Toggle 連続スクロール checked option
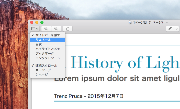The width and height of the screenshot is (180, 109). pyautogui.click(x=48, y=66)
